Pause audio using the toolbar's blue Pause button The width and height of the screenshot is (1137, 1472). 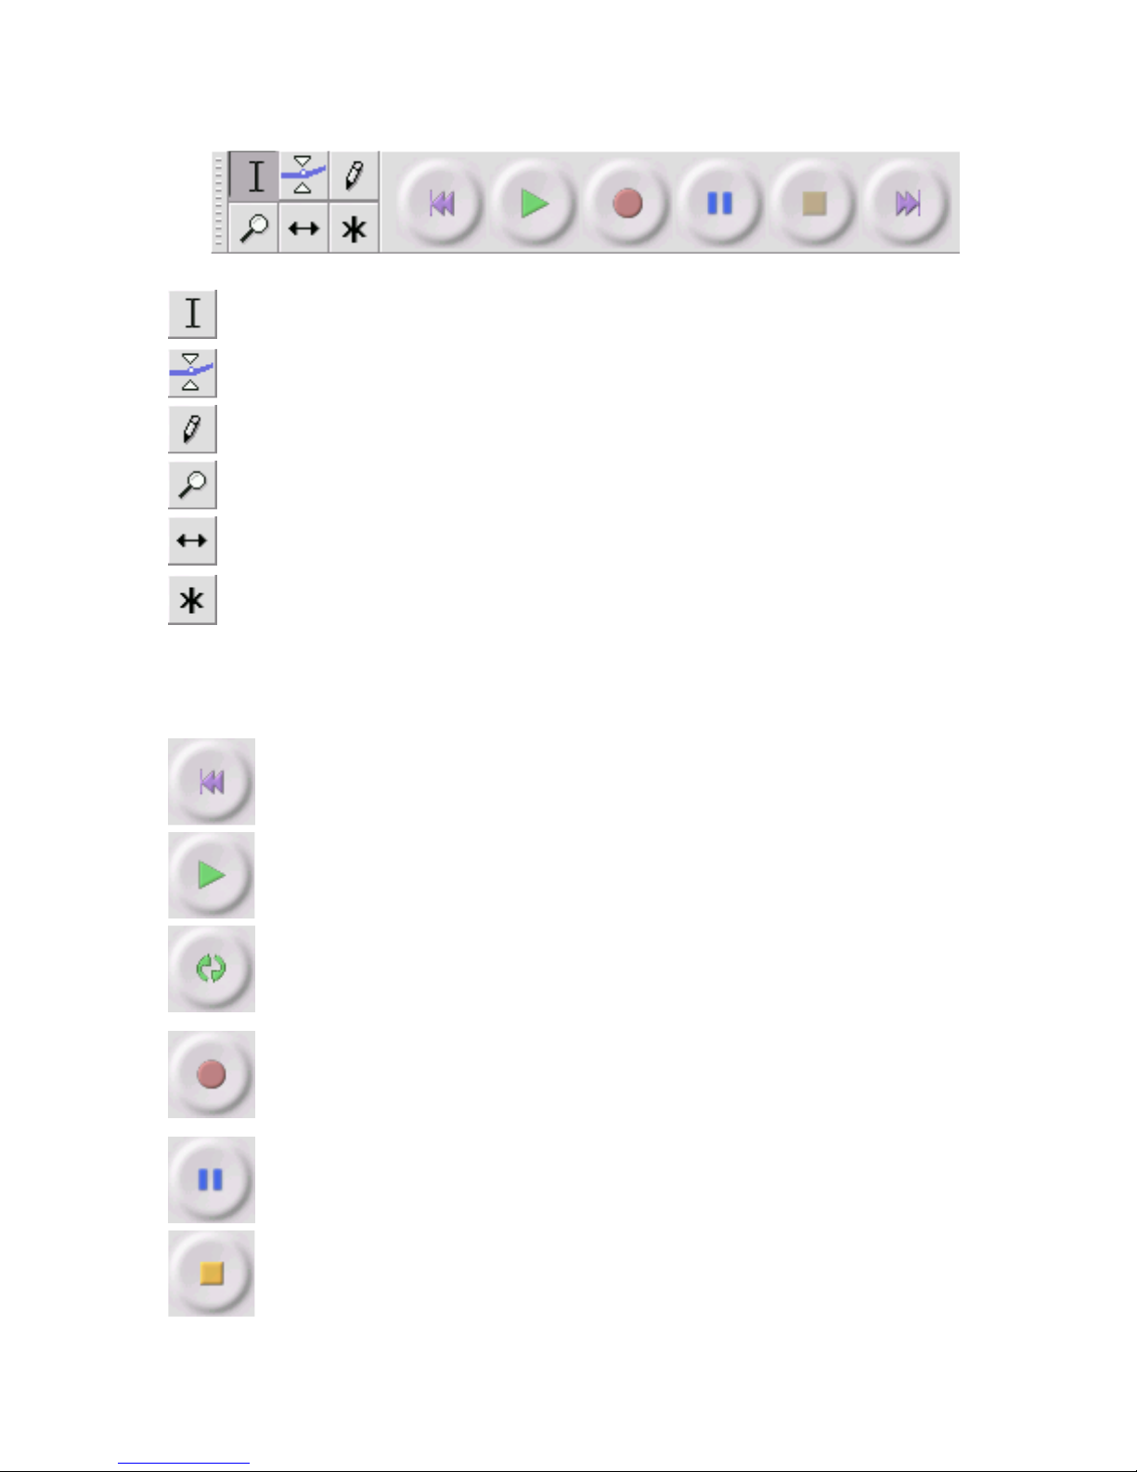coord(720,202)
